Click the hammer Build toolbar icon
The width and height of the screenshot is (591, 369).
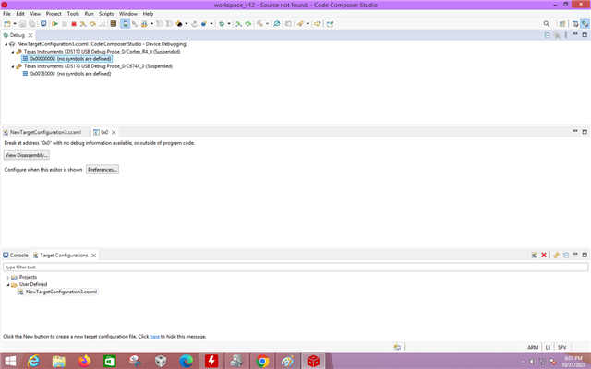[259, 24]
